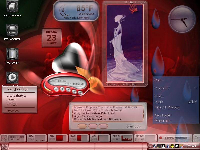Viewport: 200px width, 150px height.
Task: Choose New Folder from the blue menu
Action: click(163, 115)
